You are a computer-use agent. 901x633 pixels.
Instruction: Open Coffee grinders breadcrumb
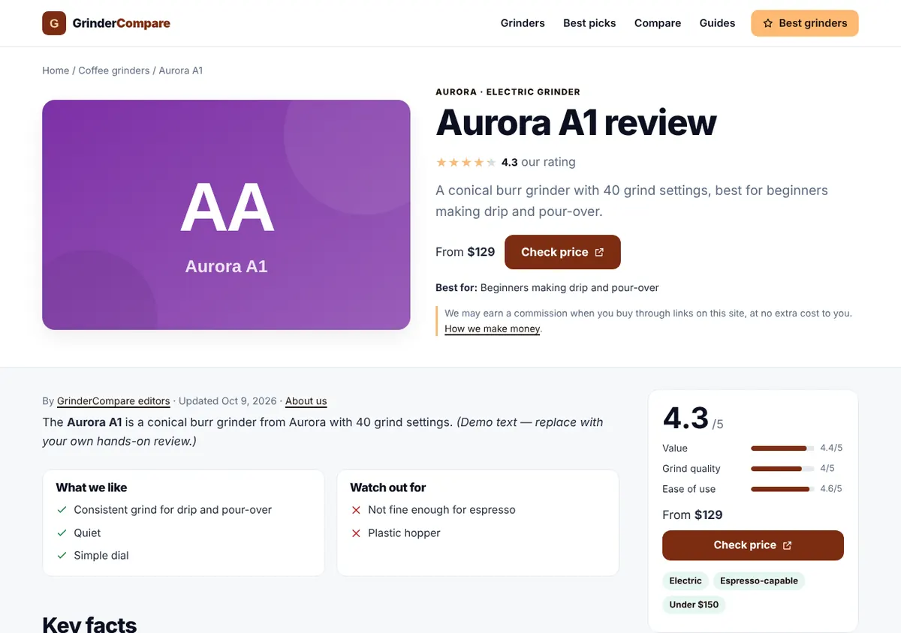point(114,70)
